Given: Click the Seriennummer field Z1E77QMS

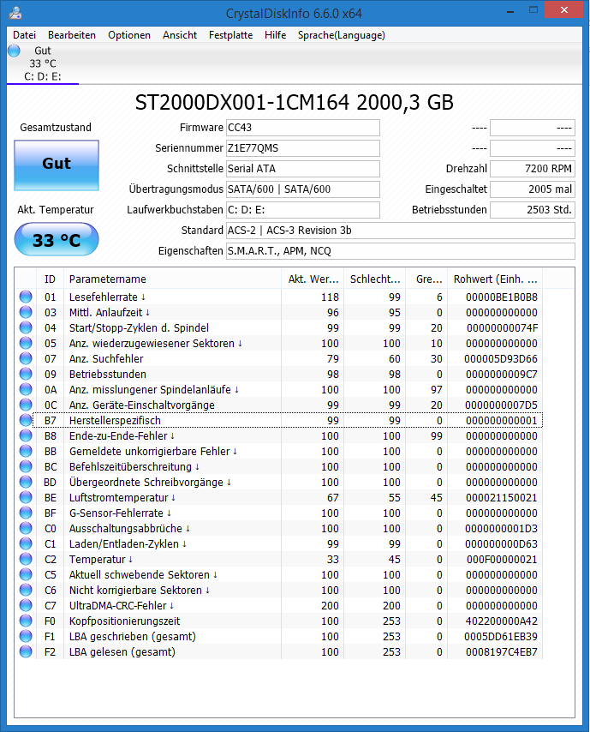Looking at the screenshot, I should [302, 148].
